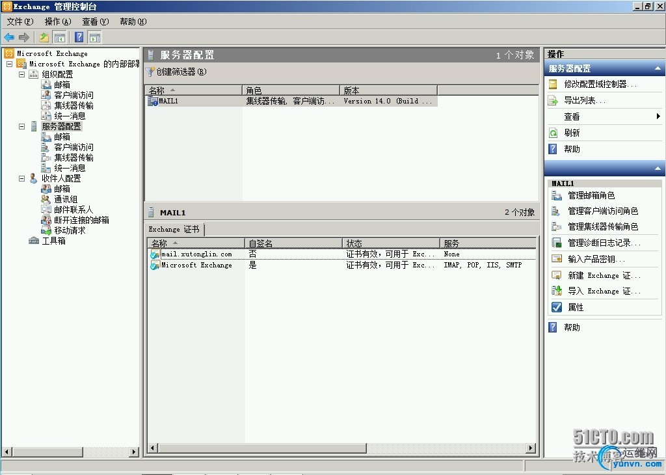This screenshot has width=666, height=475.
Task: Select 邮件联系人 in the tree
Action: (73, 210)
